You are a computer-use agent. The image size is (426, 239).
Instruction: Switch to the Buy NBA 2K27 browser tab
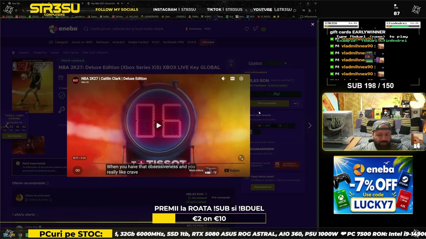[102, 3]
